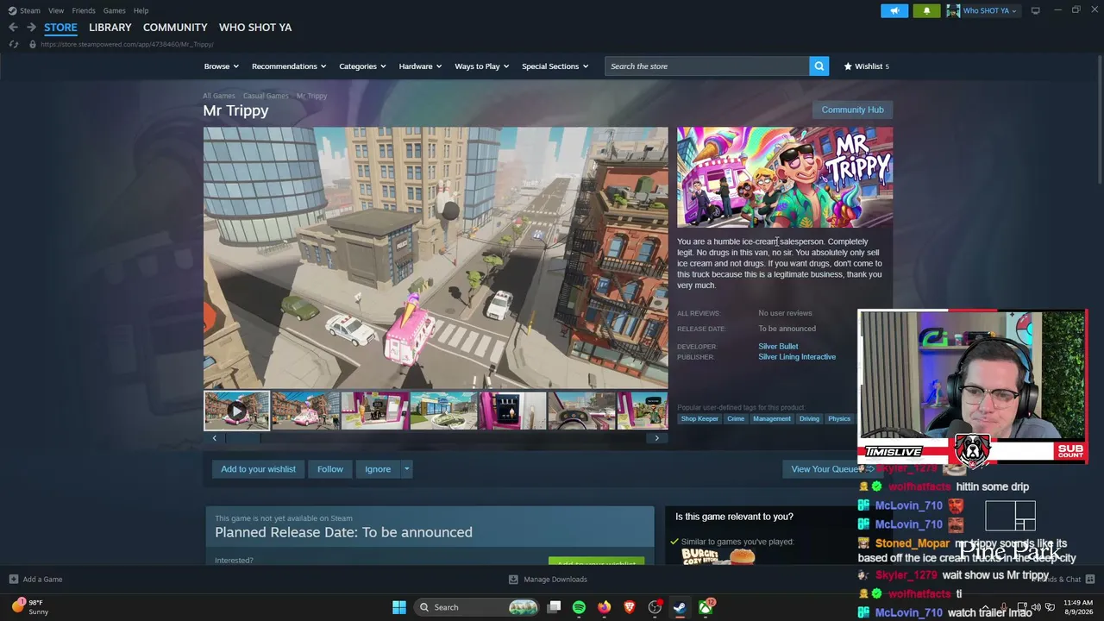
Task: Click the address bar padlock icon
Action: coord(33,44)
